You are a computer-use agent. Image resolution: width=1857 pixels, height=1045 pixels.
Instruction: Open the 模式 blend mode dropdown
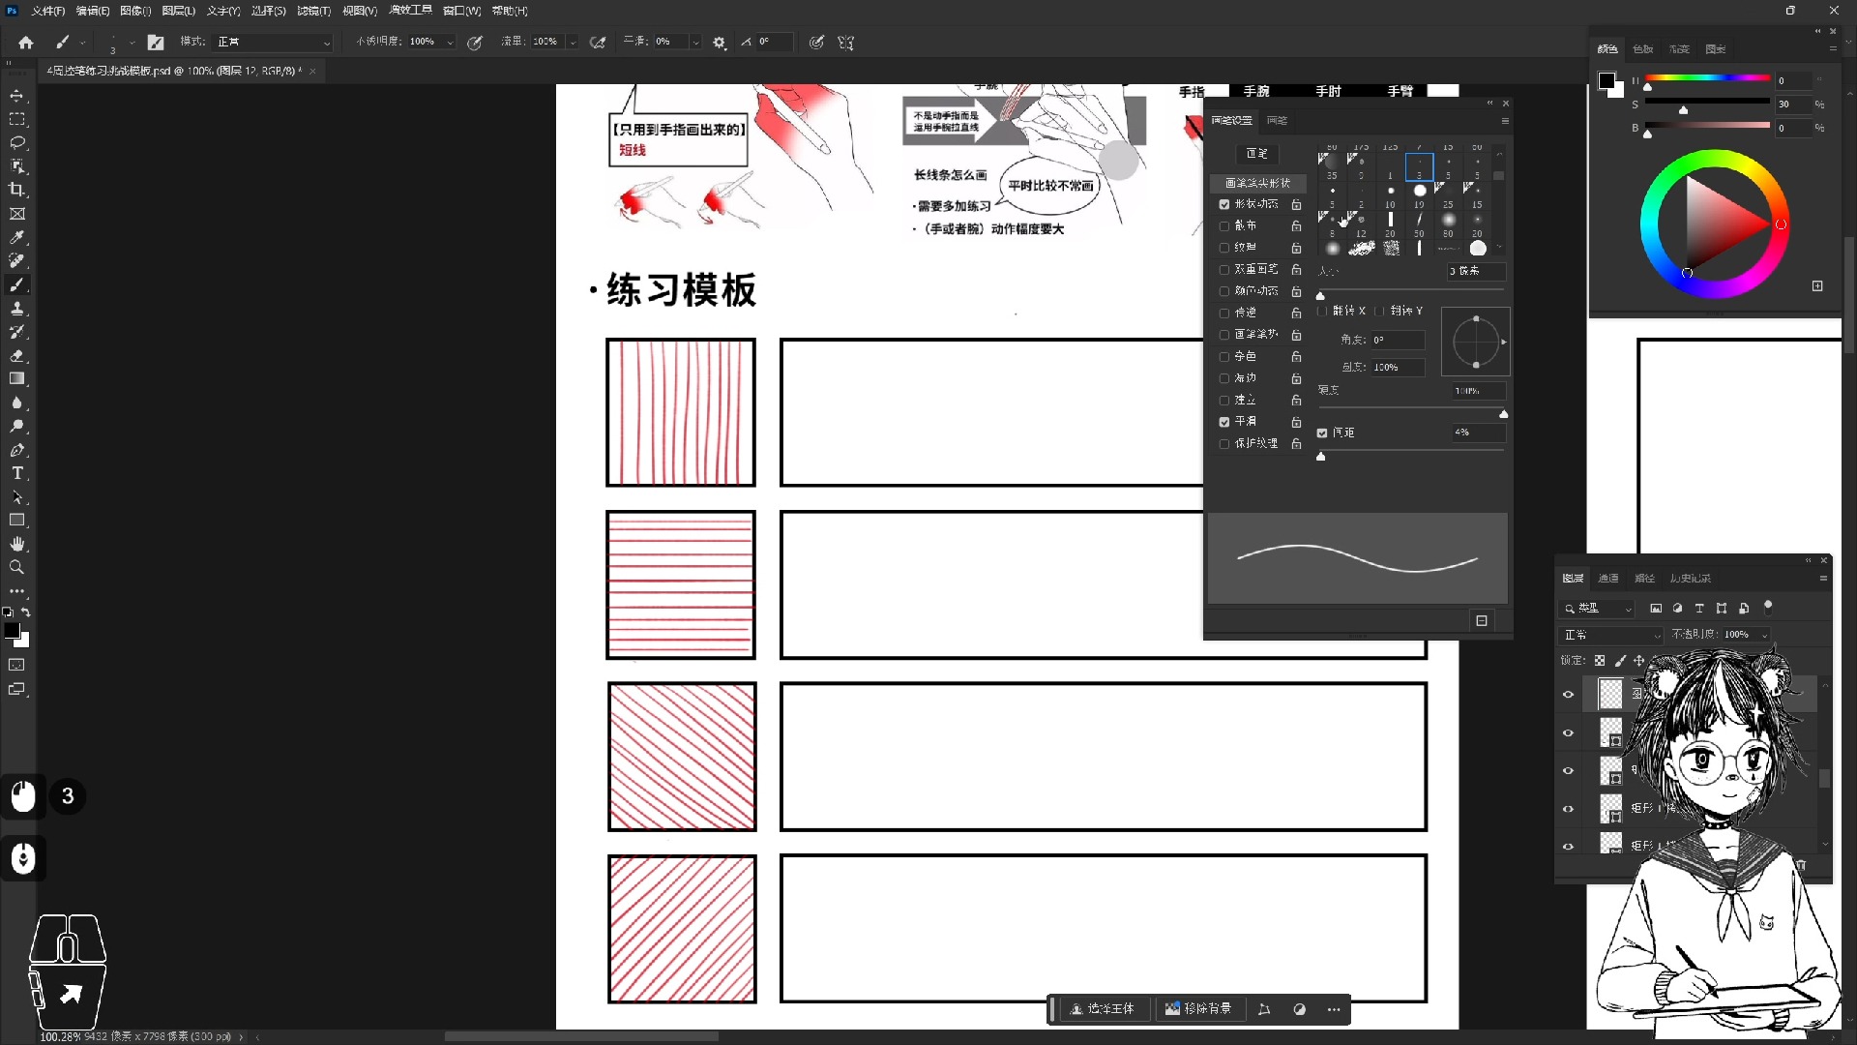tap(274, 43)
